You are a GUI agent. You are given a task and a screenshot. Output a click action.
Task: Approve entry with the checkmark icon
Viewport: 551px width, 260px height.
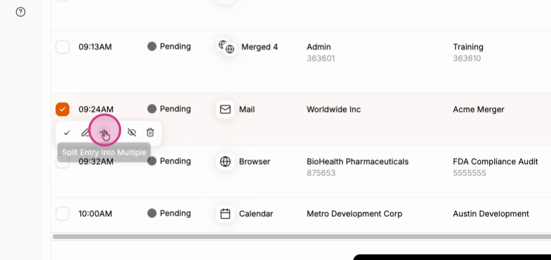pyautogui.click(x=67, y=133)
